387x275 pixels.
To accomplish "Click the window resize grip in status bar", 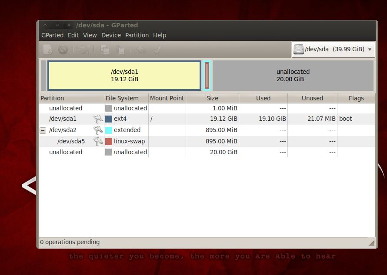I will 371,243.
